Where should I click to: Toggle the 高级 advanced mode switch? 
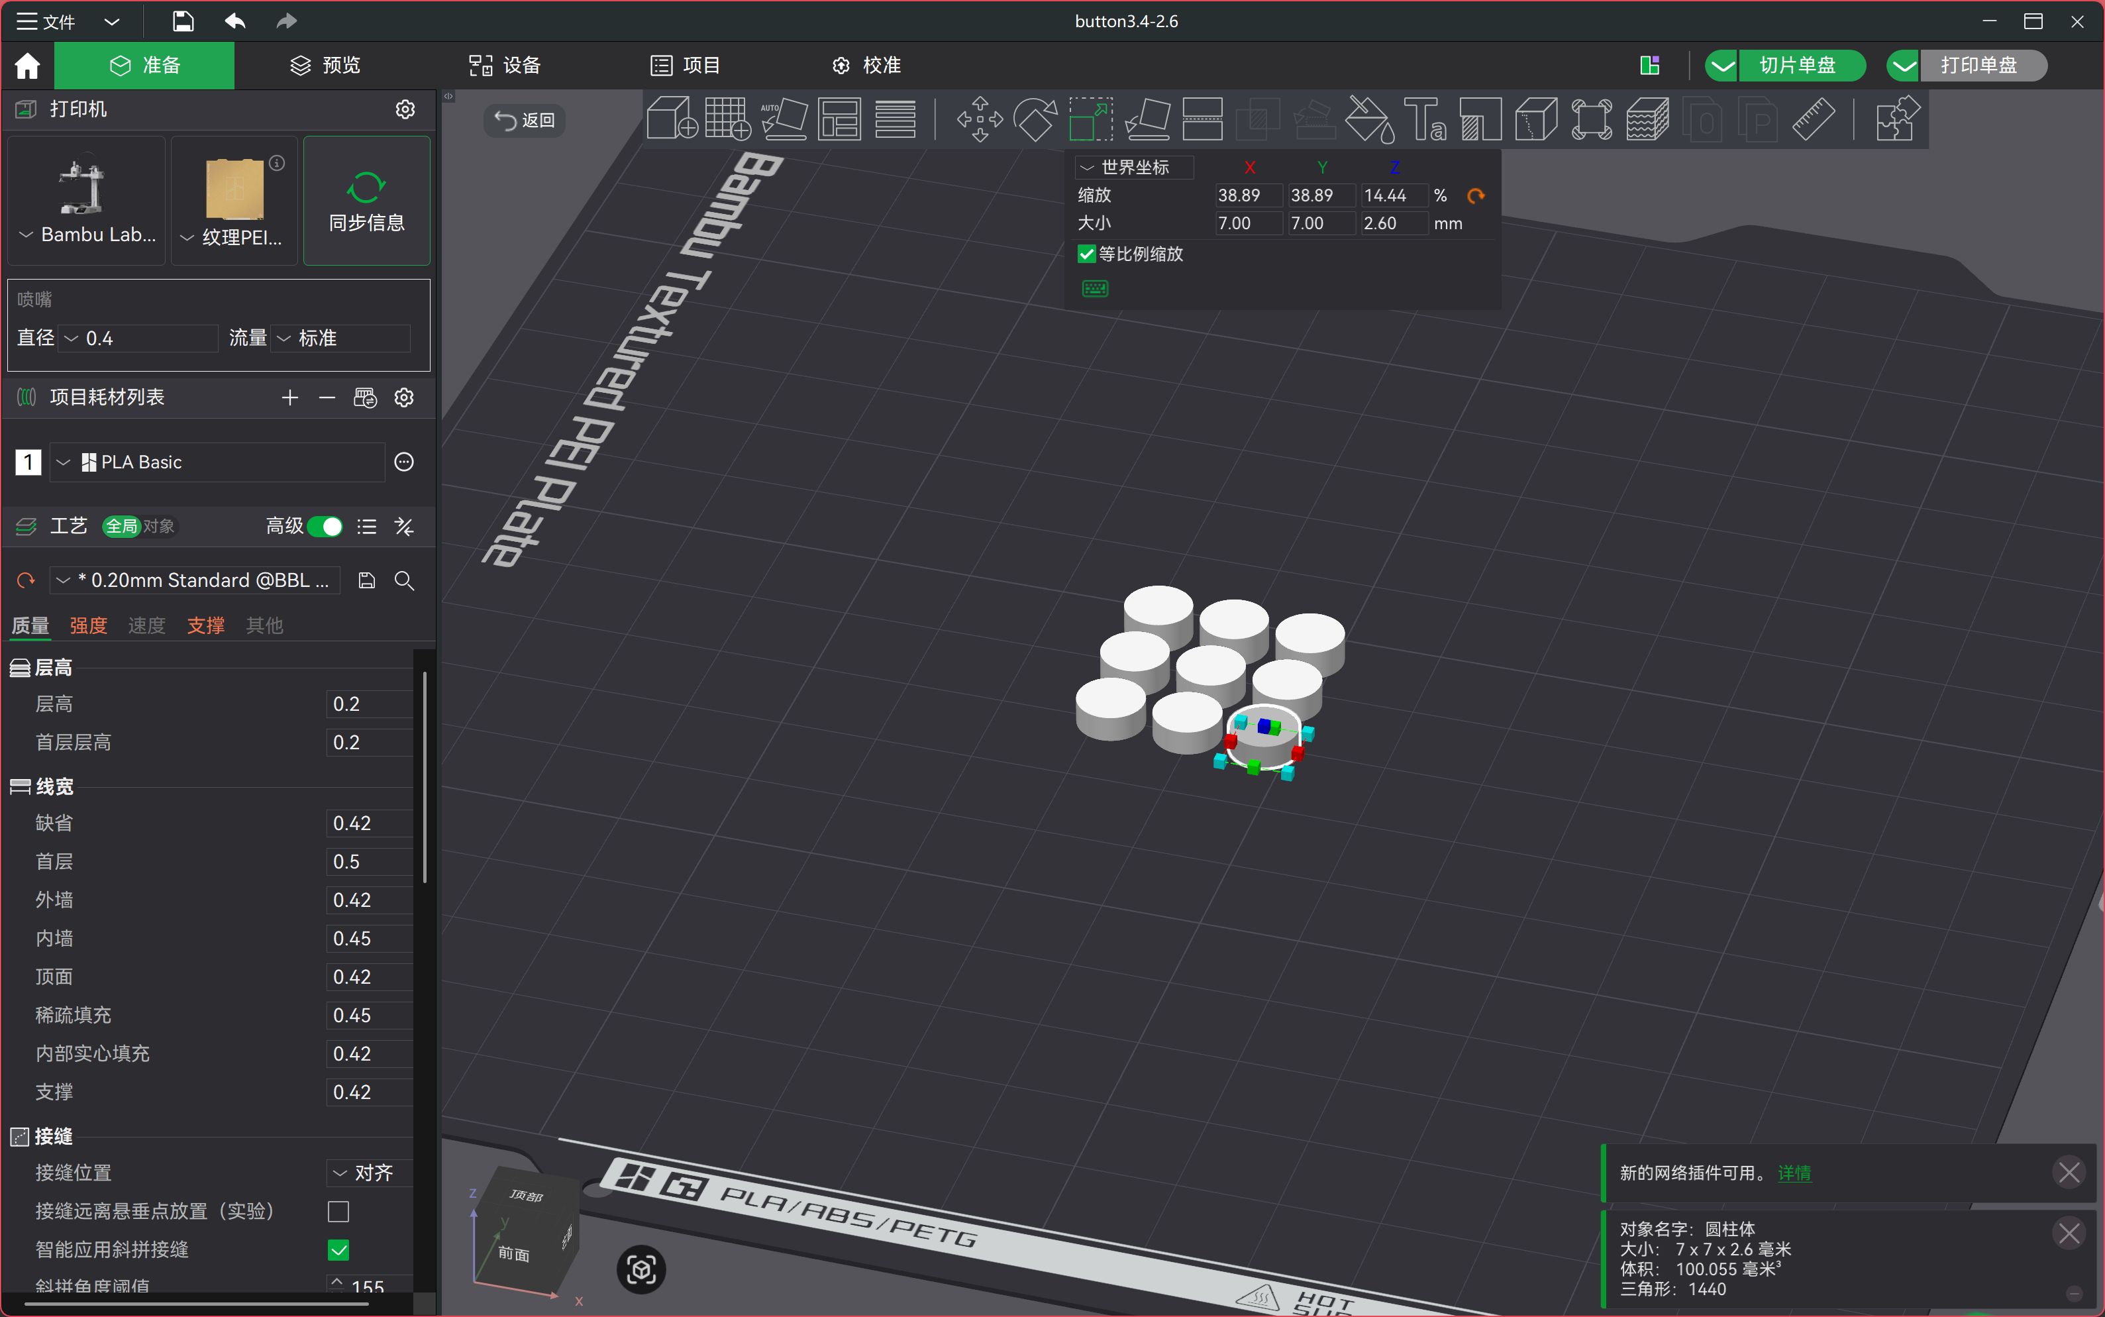pos(325,526)
